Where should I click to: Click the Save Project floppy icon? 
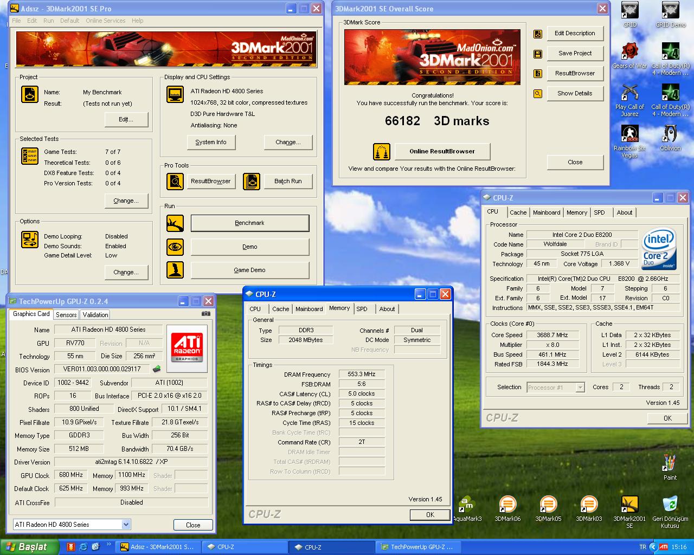tap(538, 54)
